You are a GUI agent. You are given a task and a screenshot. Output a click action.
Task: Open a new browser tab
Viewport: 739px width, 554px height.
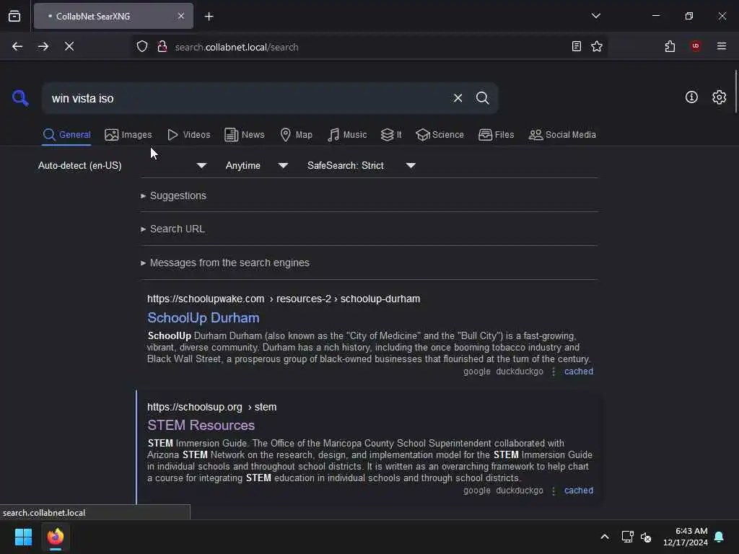tap(209, 17)
